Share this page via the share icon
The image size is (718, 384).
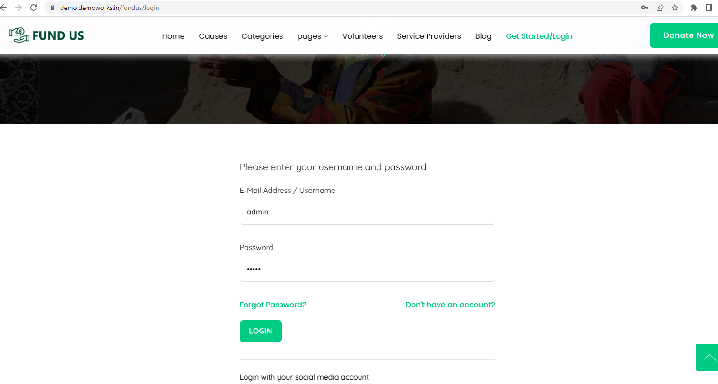[660, 8]
